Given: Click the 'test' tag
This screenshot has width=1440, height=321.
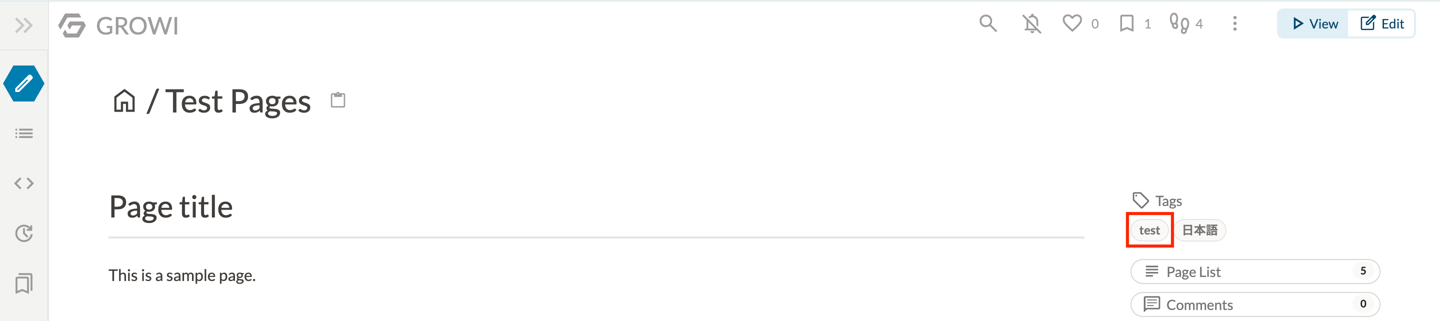Looking at the screenshot, I should [x=1149, y=230].
